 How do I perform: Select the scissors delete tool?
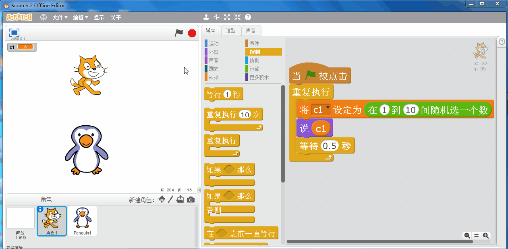[216, 17]
